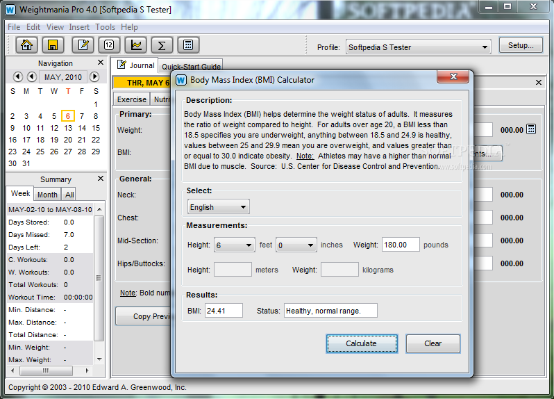Click the Setup... button
This screenshot has height=399, width=554.
coord(521,45)
